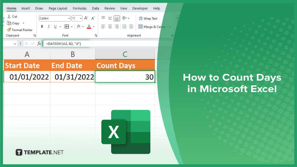This screenshot has height=167, width=297.
Task: Open the Help tab
Action: pyautogui.click(x=156, y=8)
